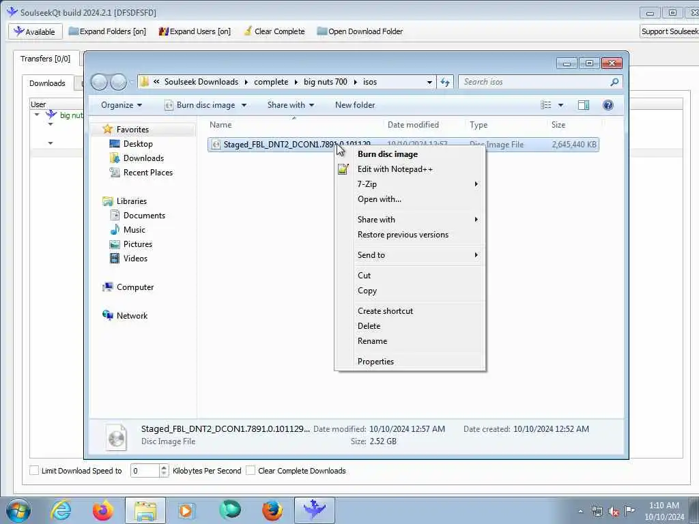Sort by the Date modified column header
The image size is (699, 524).
424,126
